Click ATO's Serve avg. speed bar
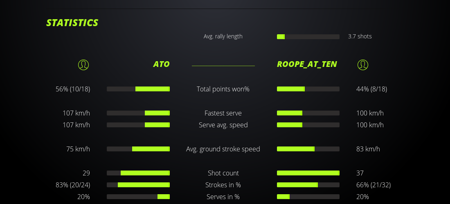Image resolution: width=450 pixels, height=204 pixels. (x=138, y=125)
